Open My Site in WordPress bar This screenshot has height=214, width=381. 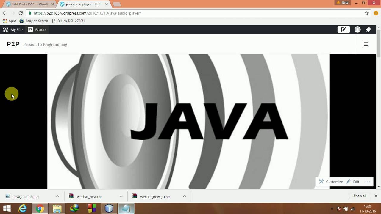click(x=13, y=29)
